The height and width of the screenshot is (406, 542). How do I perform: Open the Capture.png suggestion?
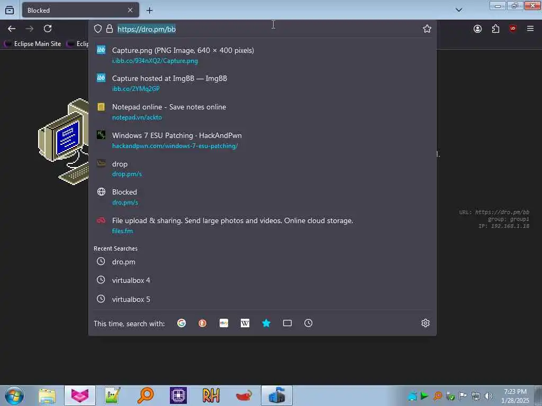[263, 55]
